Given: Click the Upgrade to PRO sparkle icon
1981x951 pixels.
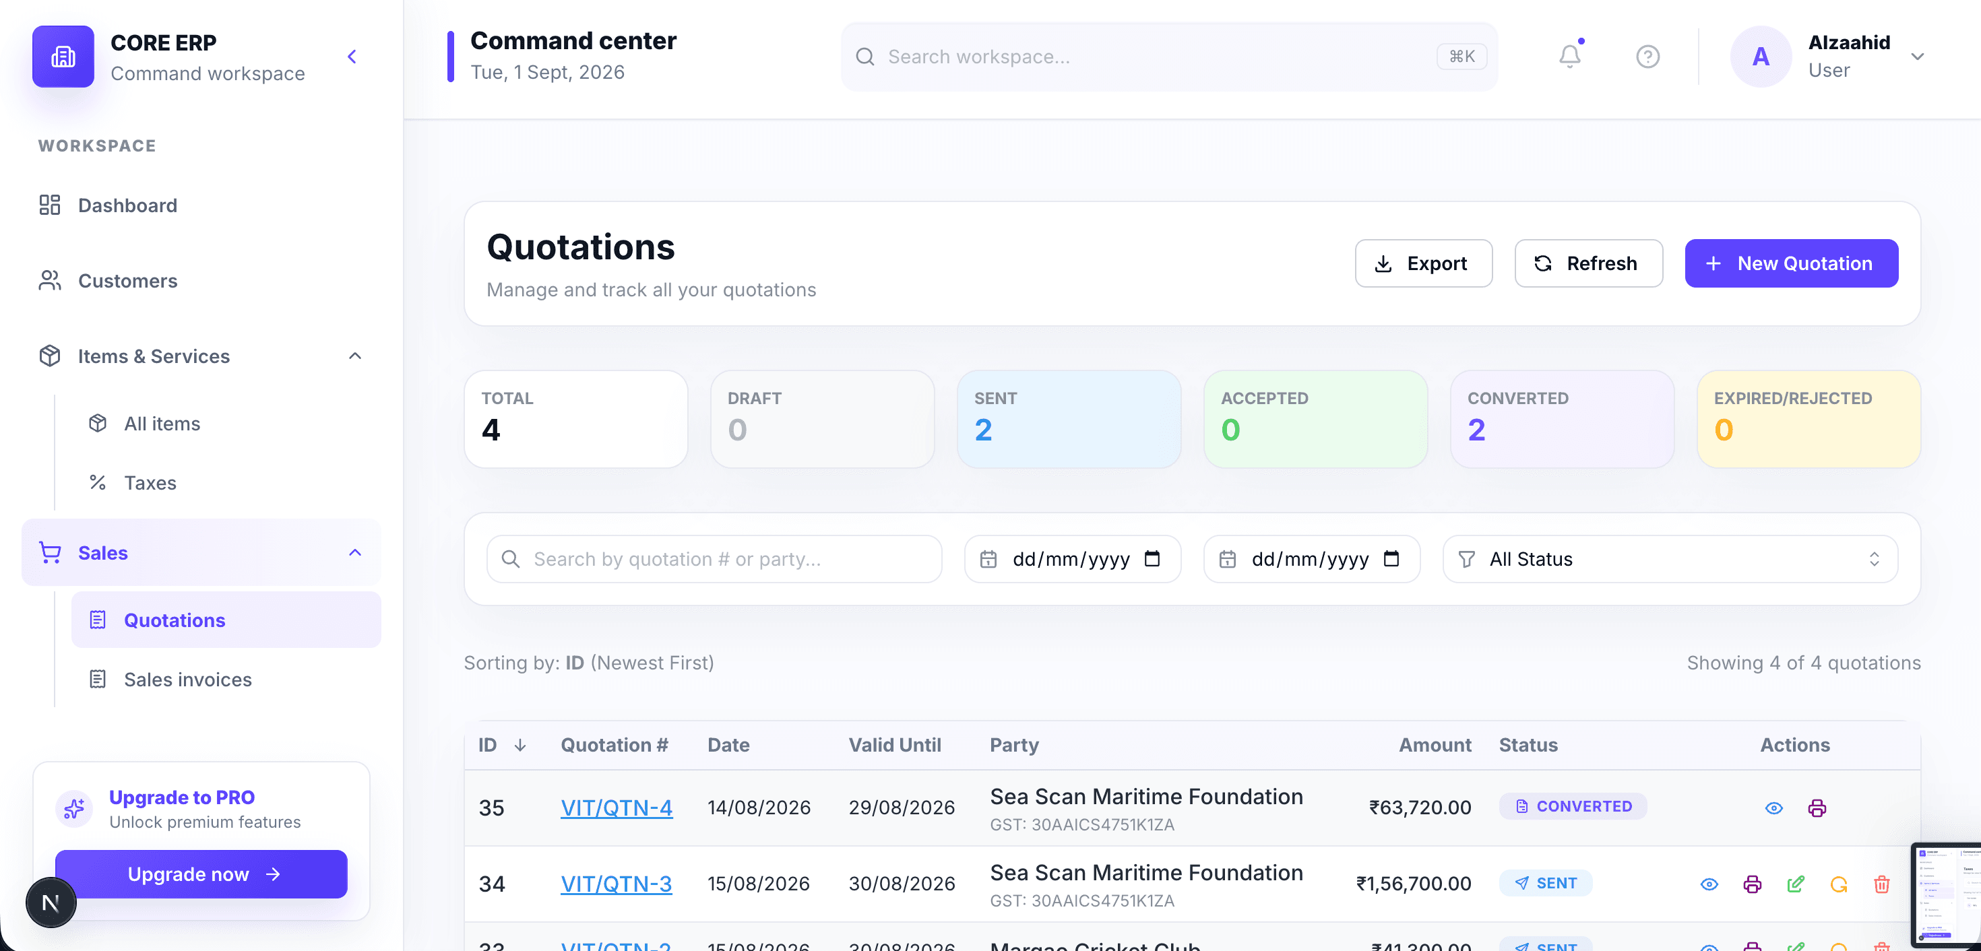Looking at the screenshot, I should pos(75,809).
